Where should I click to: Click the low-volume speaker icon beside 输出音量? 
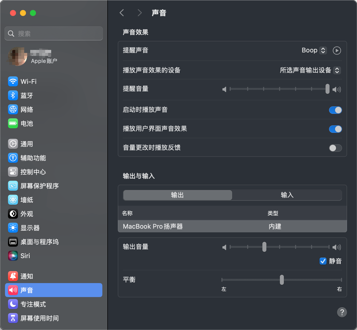pos(224,247)
